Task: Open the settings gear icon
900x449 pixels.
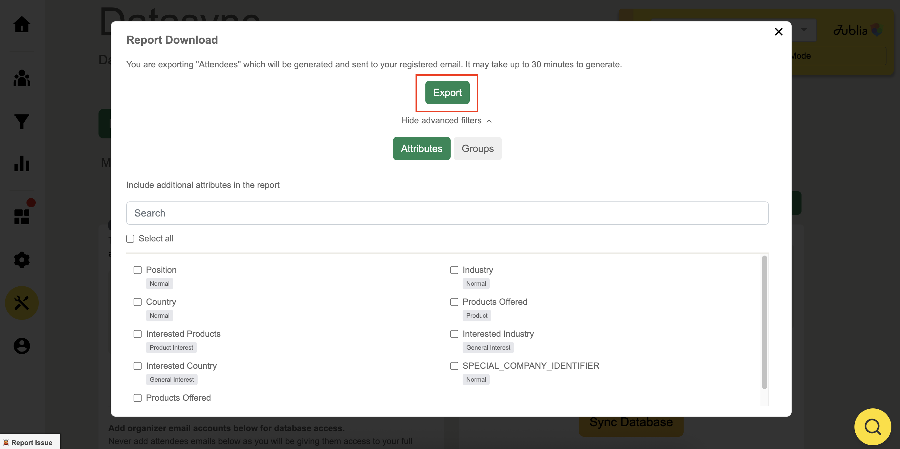Action: [x=22, y=260]
